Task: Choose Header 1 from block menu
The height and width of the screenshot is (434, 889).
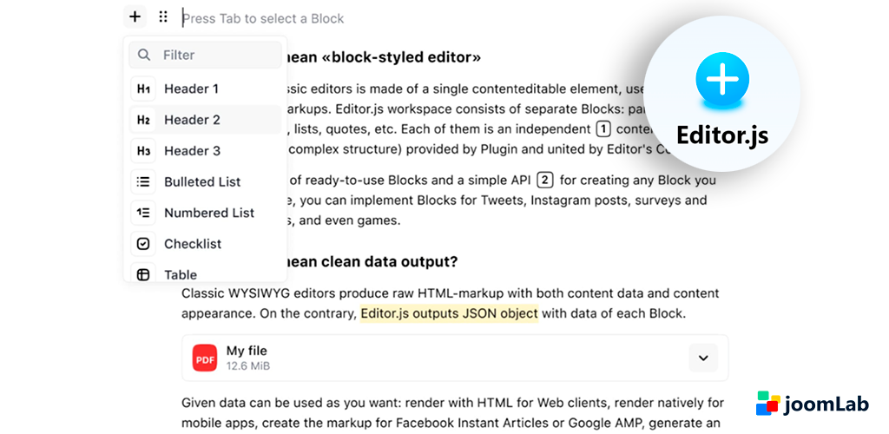Action: pos(205,89)
